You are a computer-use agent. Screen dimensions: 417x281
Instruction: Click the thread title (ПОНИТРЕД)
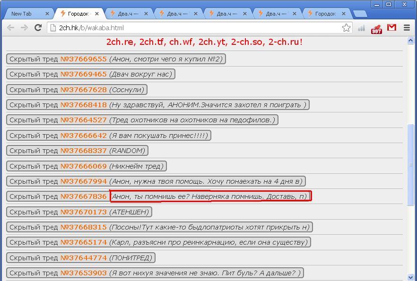130,258
